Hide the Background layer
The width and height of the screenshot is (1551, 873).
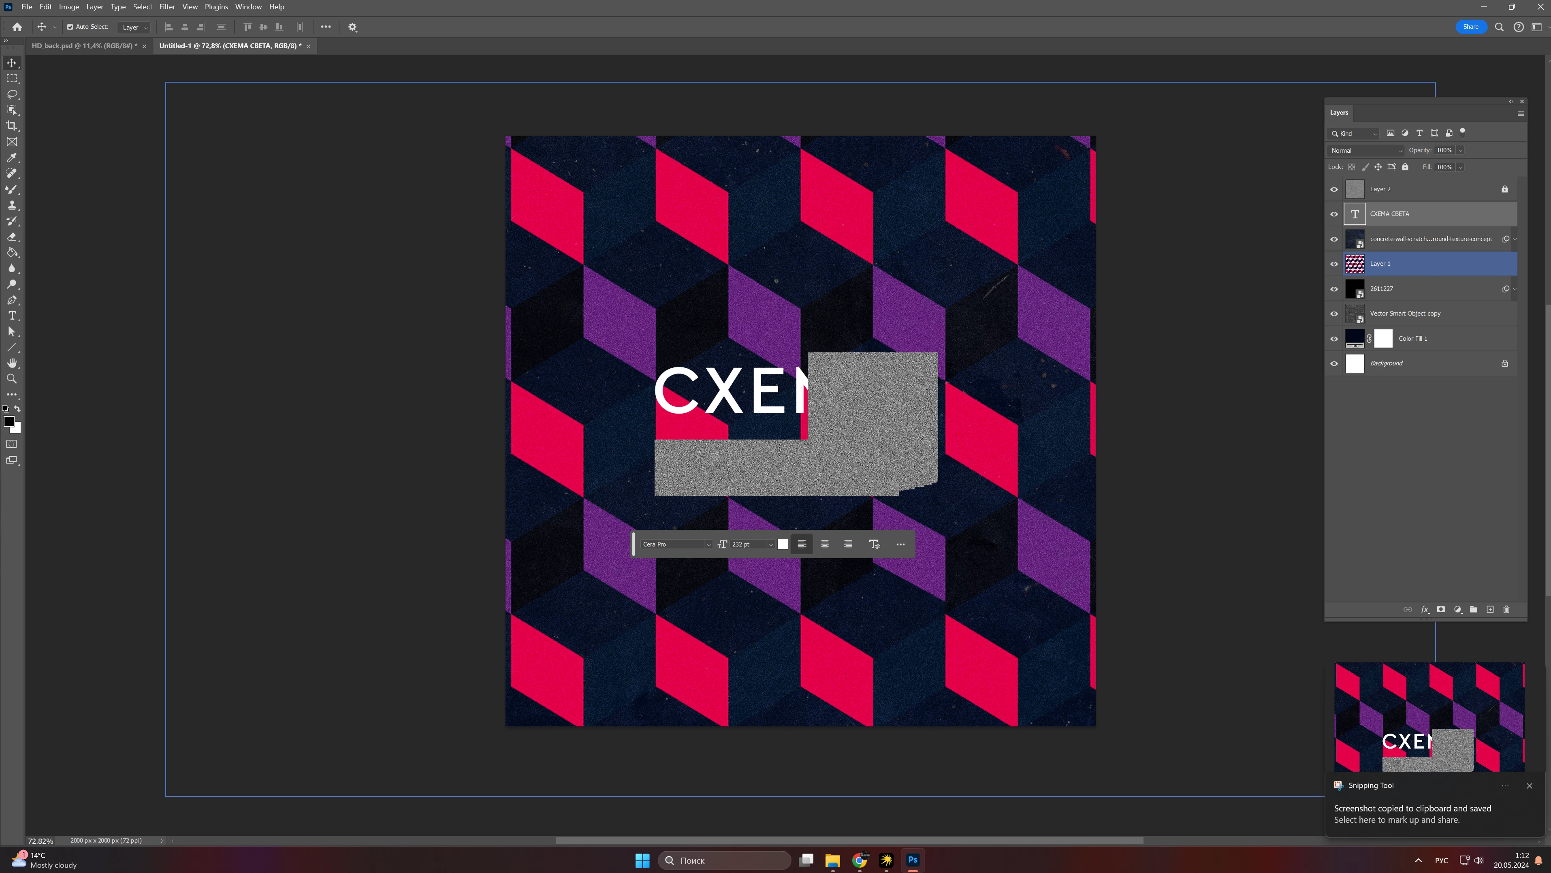(1334, 364)
